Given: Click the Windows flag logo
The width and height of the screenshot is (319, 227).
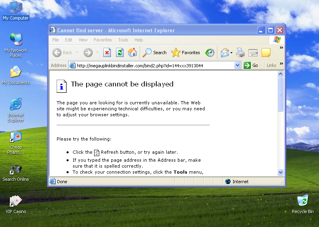Looking at the screenshot, I should coord(277,40).
